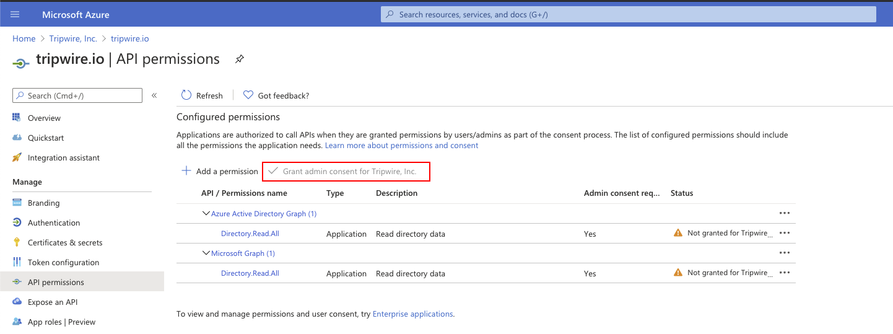This screenshot has width=893, height=334.
Task: Click the Status column header
Action: 682,193
